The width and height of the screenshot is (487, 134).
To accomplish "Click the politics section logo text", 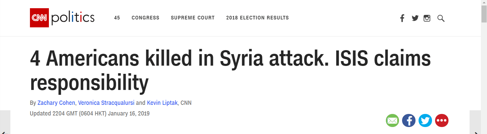I will point(73,18).
